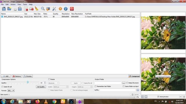The height and width of the screenshot is (104, 186).
Task: Open the View menu
Action: tap(19, 5)
